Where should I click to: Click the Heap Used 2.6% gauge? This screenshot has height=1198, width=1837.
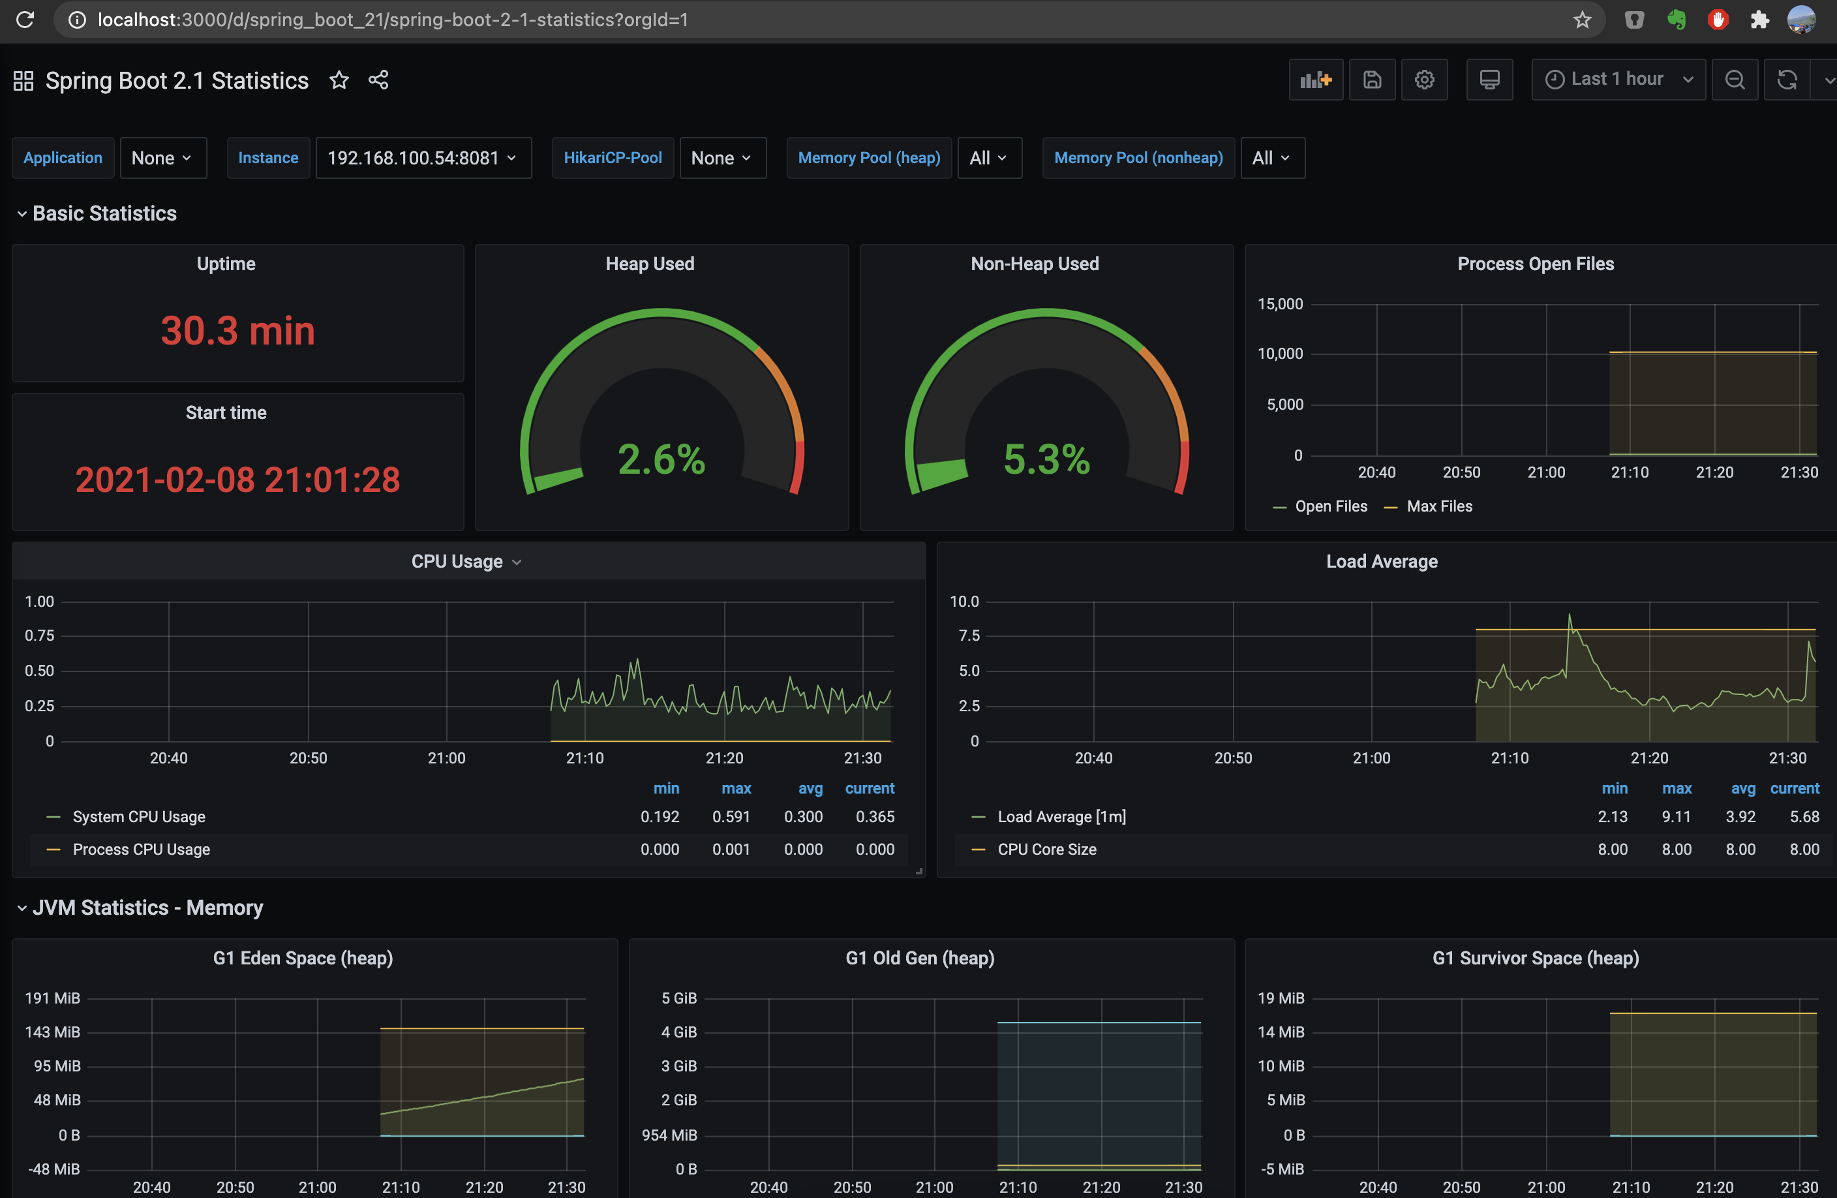click(x=661, y=401)
